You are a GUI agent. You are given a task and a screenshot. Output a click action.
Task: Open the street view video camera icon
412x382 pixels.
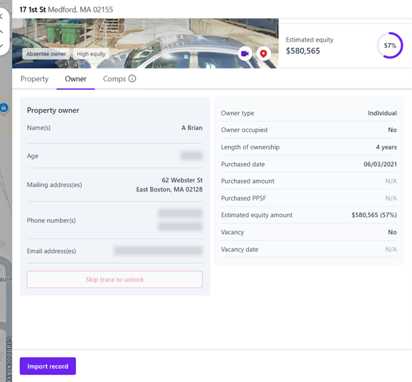[x=245, y=53]
